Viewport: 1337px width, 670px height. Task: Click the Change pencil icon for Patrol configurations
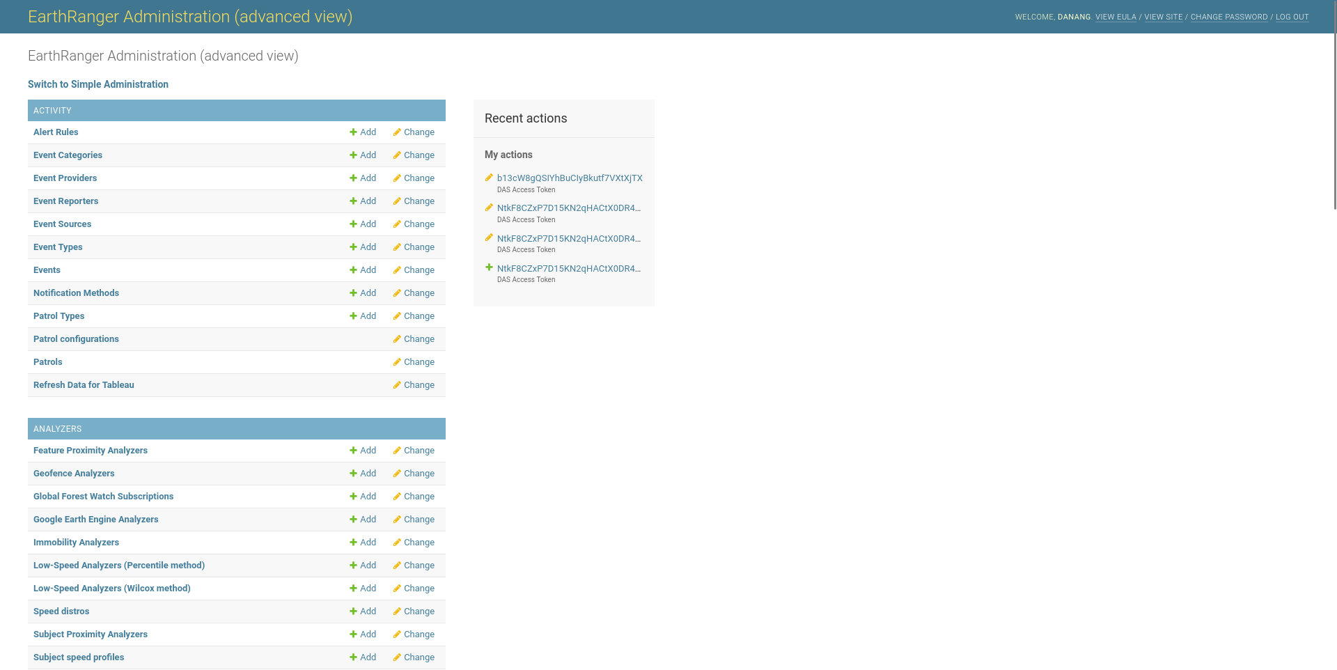tap(397, 339)
